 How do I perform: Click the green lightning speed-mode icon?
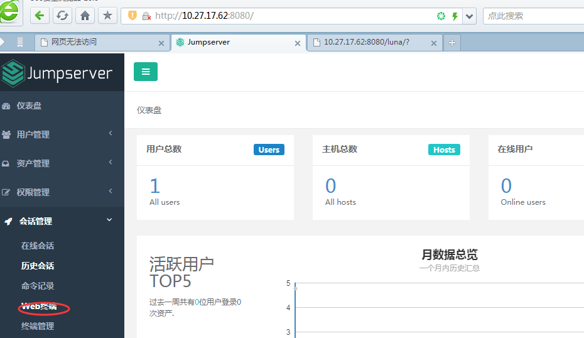455,16
